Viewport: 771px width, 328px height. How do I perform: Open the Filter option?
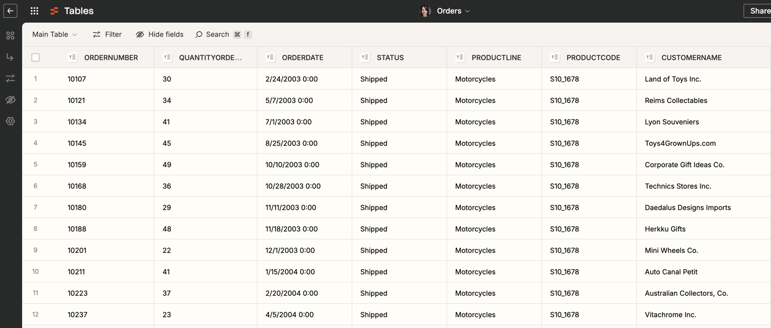coord(107,34)
